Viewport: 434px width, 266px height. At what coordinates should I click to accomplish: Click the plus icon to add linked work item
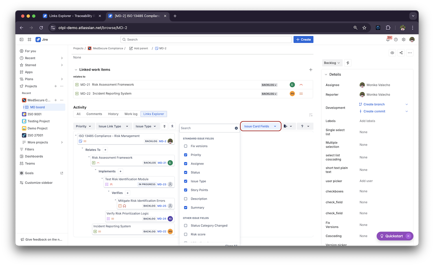coord(311,70)
